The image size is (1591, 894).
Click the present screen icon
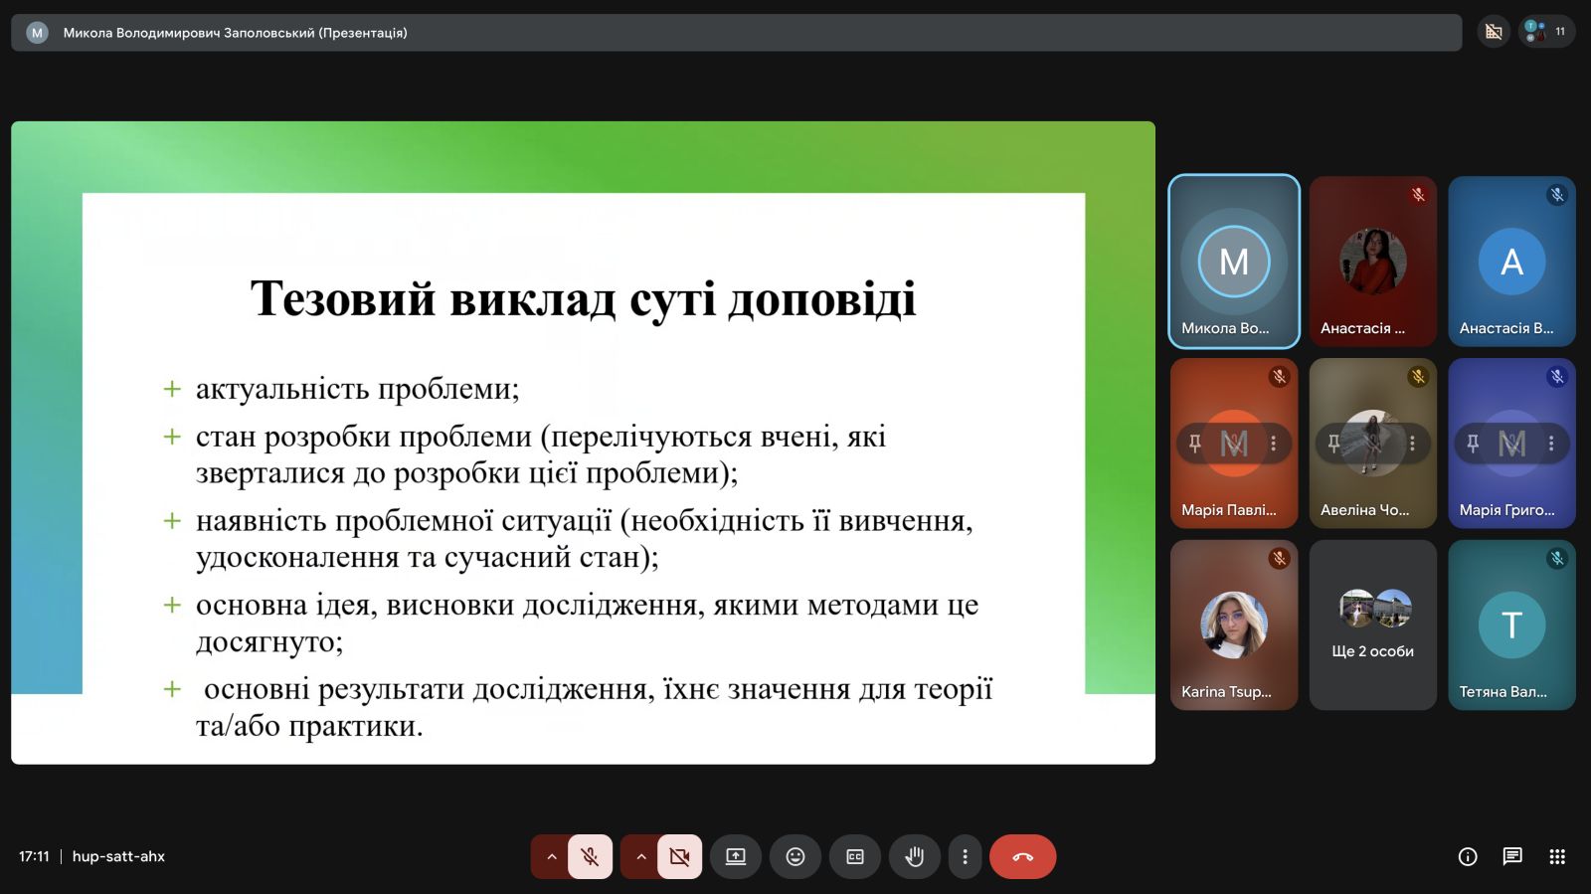tap(736, 856)
